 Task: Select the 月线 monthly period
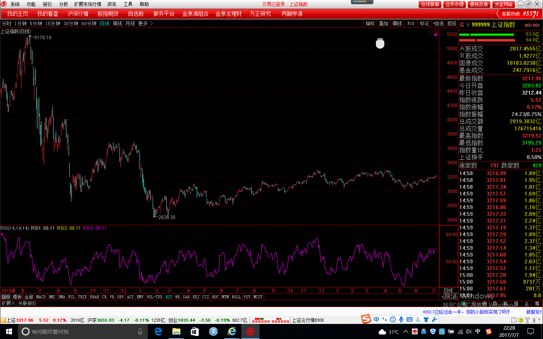coord(130,23)
